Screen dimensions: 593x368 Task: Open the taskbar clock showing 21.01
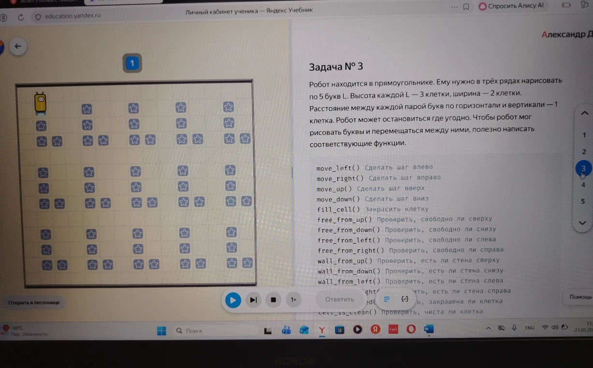584,326
